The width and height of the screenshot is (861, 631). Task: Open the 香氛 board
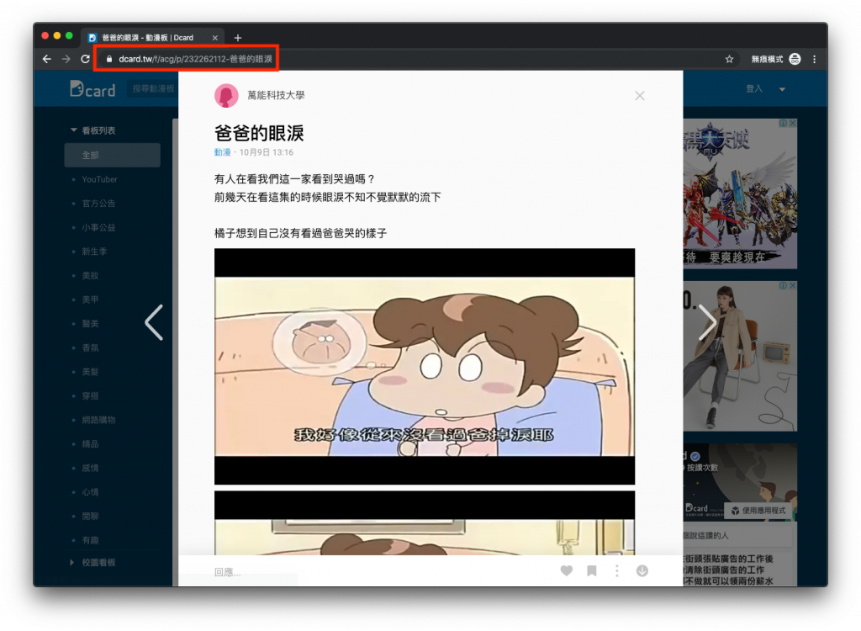tap(90, 348)
